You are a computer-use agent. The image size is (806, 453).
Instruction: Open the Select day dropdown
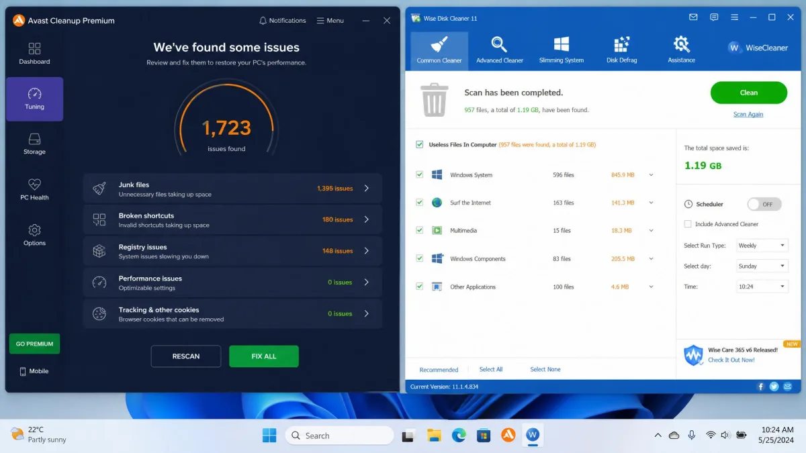tap(762, 266)
